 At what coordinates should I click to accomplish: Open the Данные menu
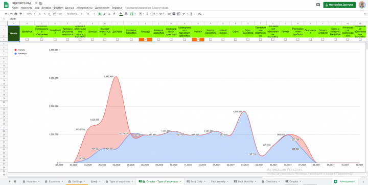pos(70,8)
